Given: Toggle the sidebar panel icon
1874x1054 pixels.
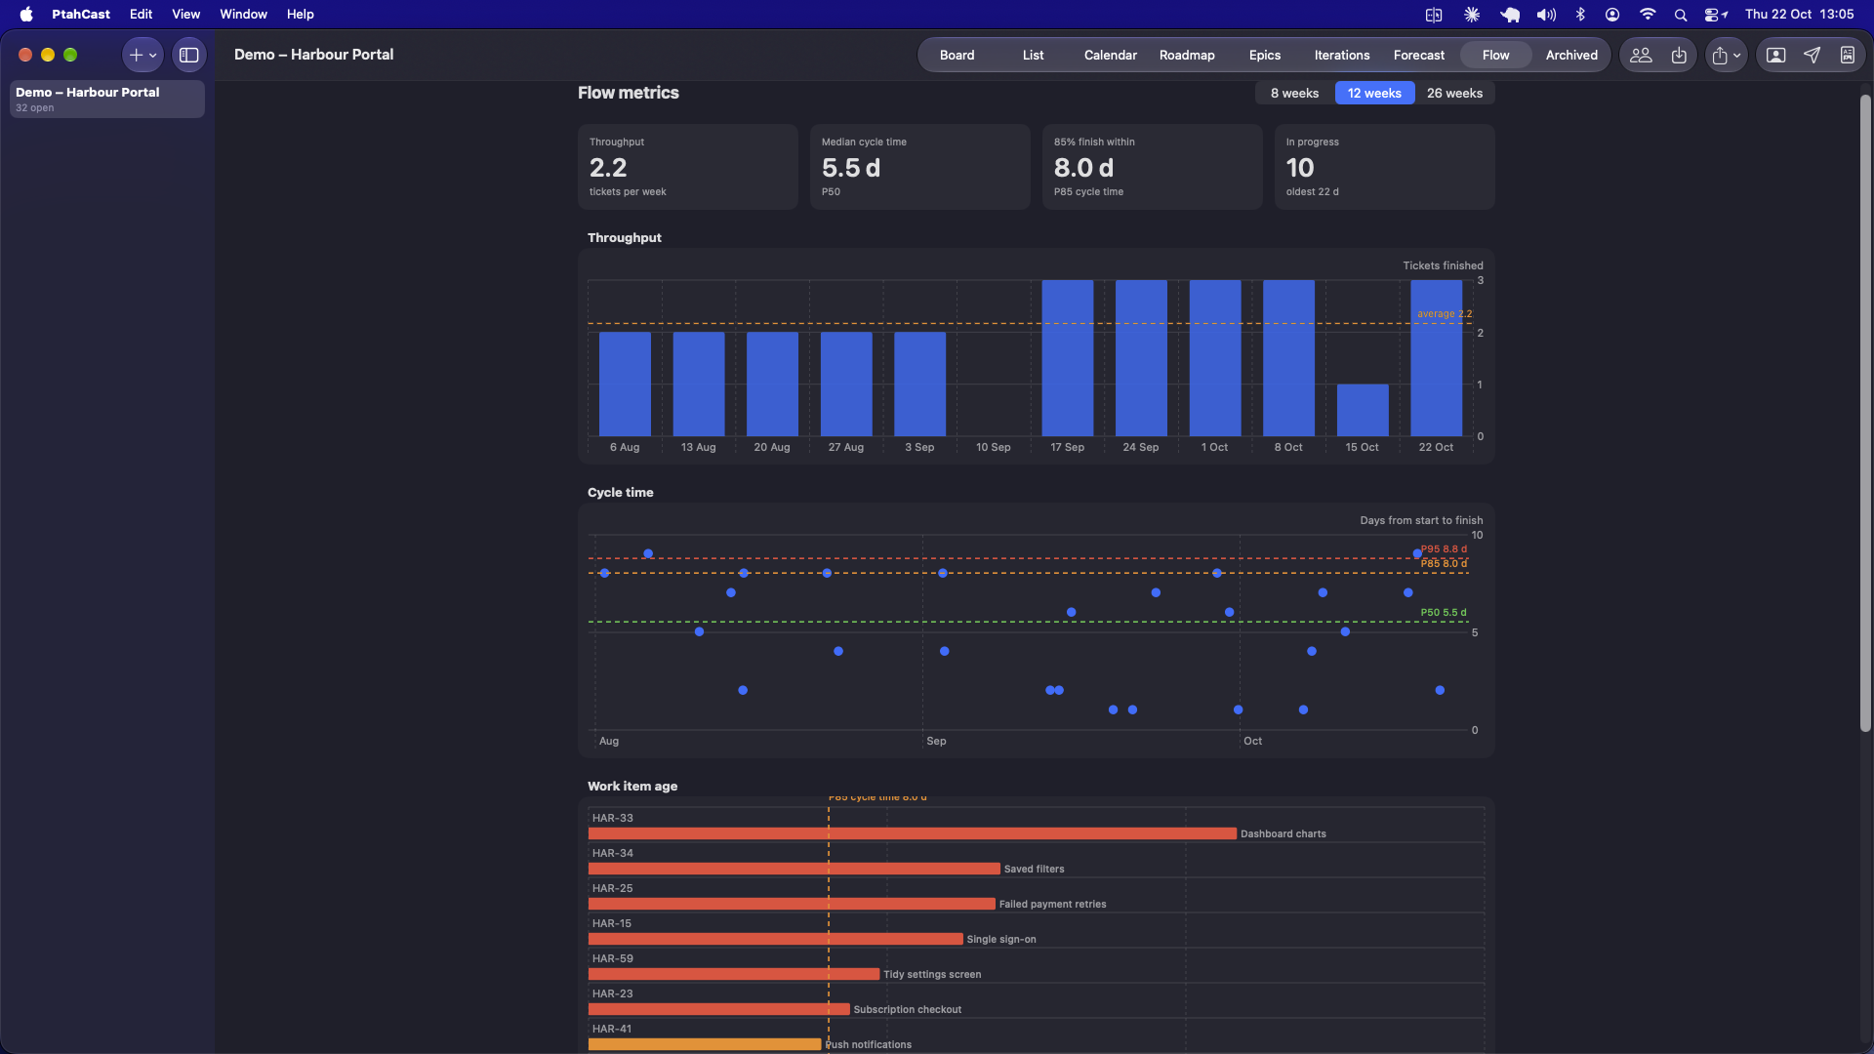Looking at the screenshot, I should (x=189, y=56).
